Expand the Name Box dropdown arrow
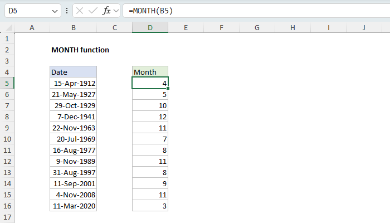390x223 pixels. tap(55, 11)
